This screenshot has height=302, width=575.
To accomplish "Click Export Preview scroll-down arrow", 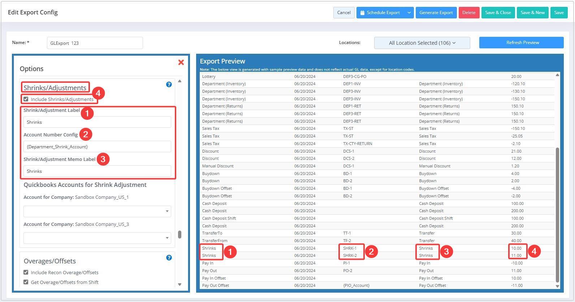I will point(557,286).
